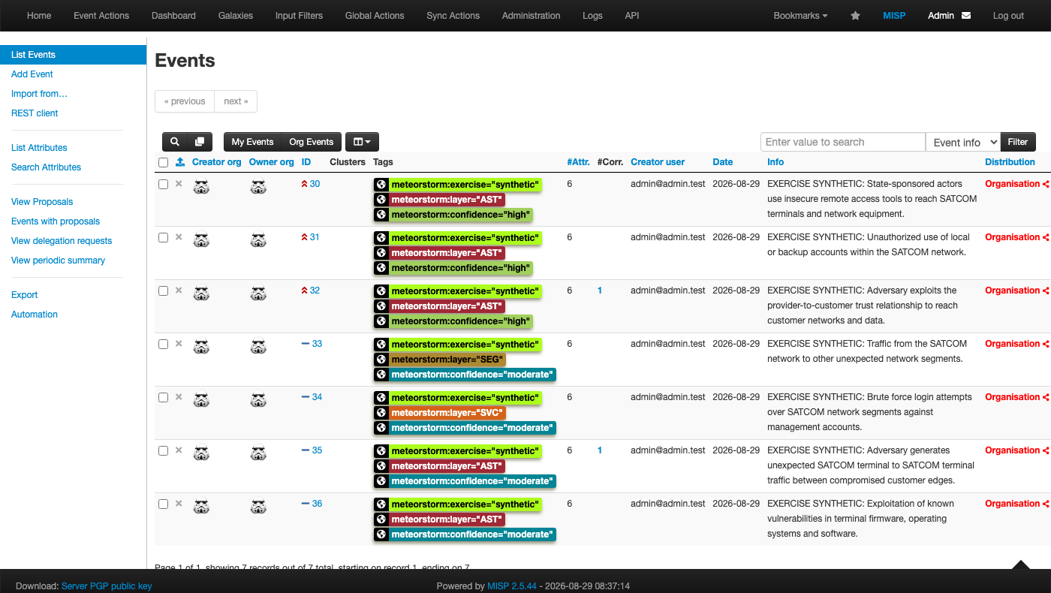Viewport: 1051px width, 593px height.
Task: Click the creator org logo for event 30
Action: [x=201, y=187]
